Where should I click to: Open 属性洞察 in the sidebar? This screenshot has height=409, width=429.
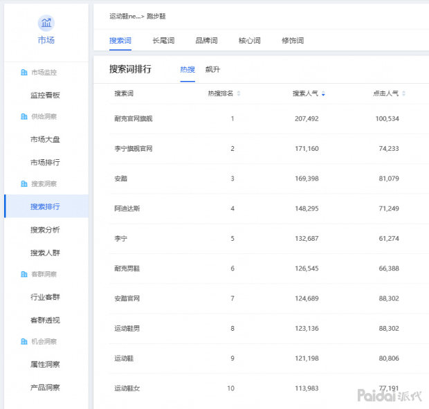coord(45,365)
